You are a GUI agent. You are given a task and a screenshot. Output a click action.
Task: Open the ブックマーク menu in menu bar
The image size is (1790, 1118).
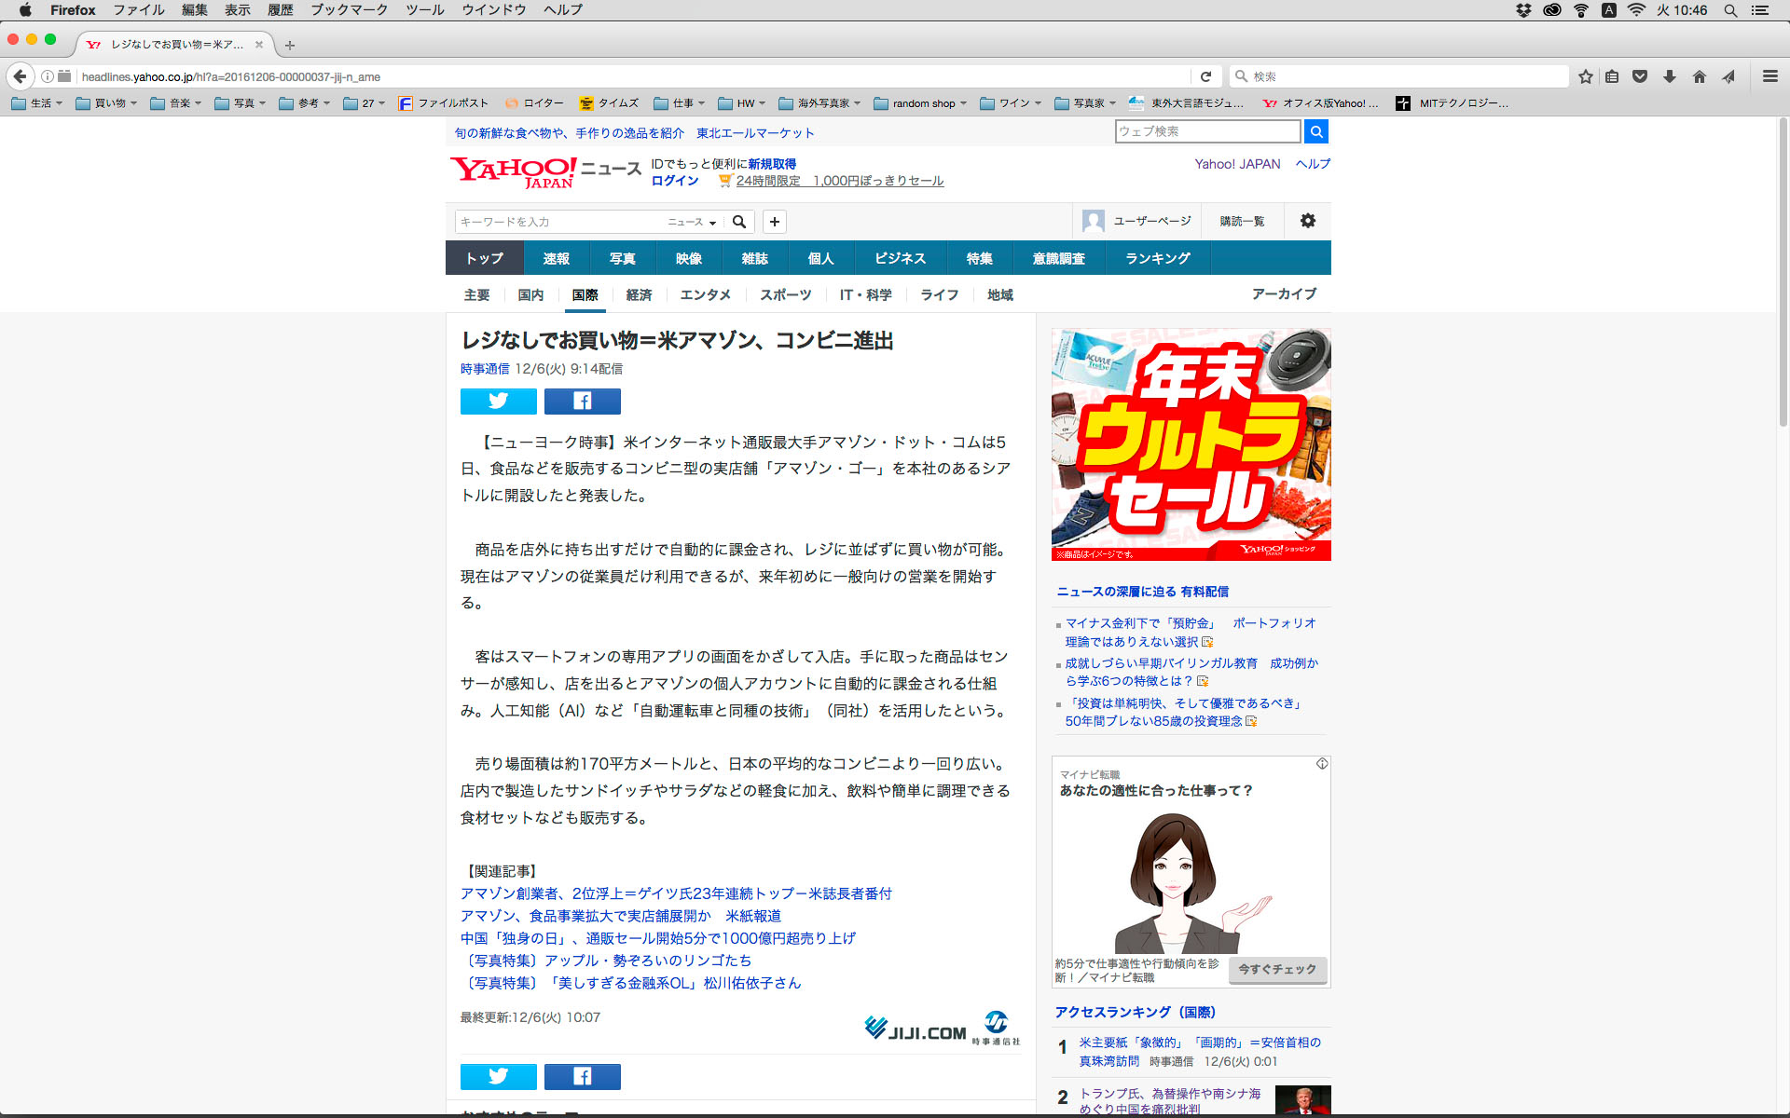pos(349,10)
